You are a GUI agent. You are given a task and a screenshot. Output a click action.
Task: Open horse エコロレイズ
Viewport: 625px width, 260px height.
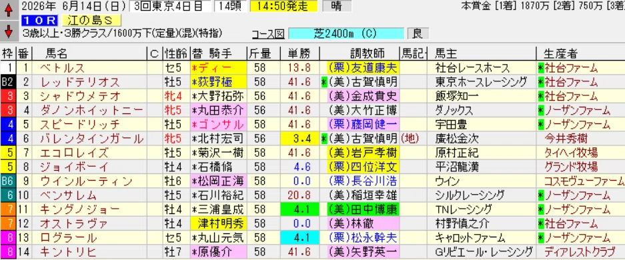[75, 153]
